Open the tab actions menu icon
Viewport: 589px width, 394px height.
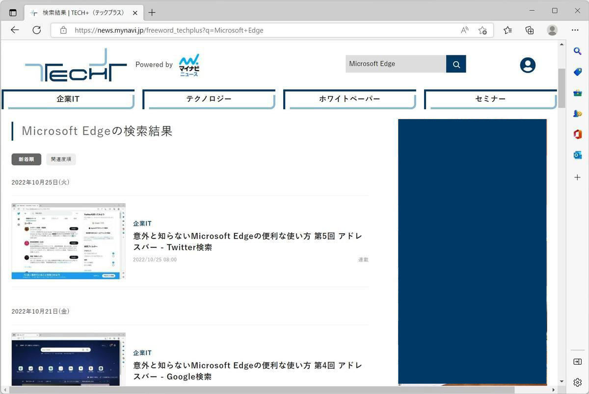tap(13, 13)
